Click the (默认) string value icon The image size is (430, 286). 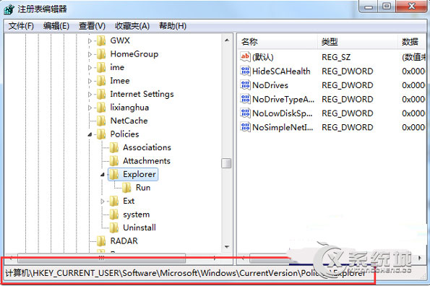(245, 57)
